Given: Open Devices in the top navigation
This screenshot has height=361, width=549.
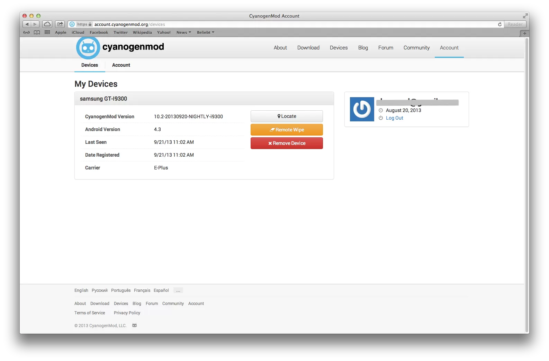Looking at the screenshot, I should [x=339, y=48].
